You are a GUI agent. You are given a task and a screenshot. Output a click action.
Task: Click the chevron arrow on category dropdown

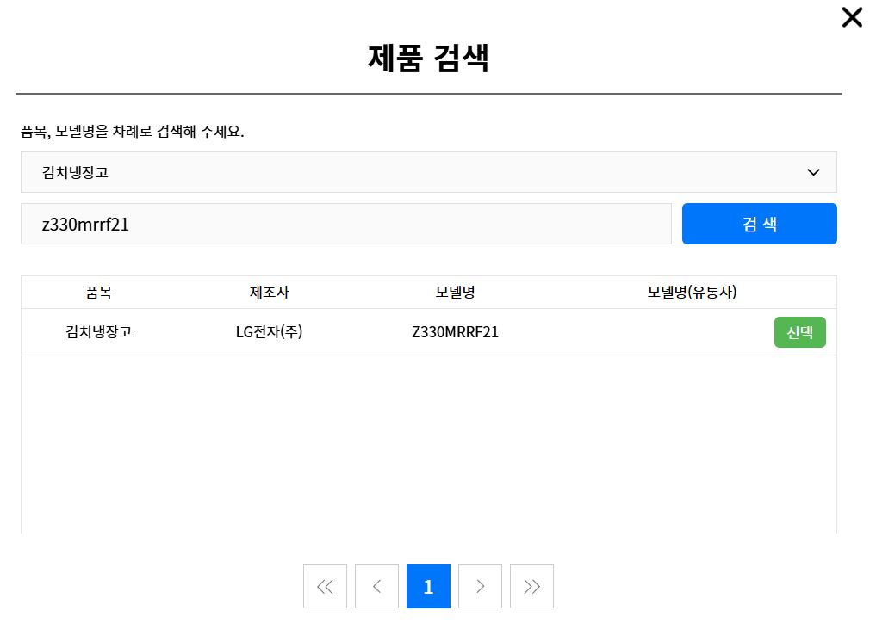pos(813,172)
